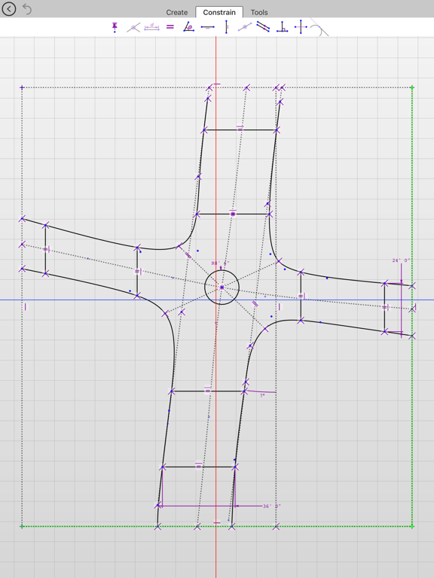This screenshot has height=578, width=434.
Task: Select the 24' 0" dimension label
Action: click(401, 260)
